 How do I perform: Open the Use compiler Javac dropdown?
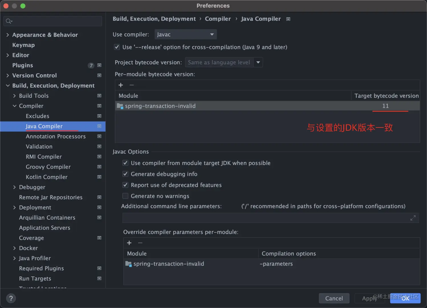186,34
